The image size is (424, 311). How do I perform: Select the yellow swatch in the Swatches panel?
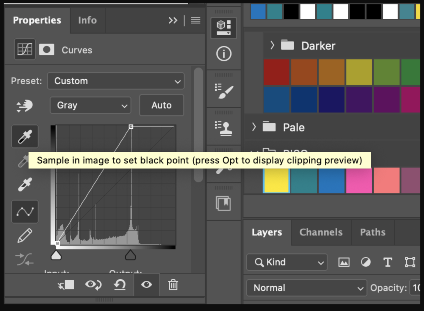point(276,180)
